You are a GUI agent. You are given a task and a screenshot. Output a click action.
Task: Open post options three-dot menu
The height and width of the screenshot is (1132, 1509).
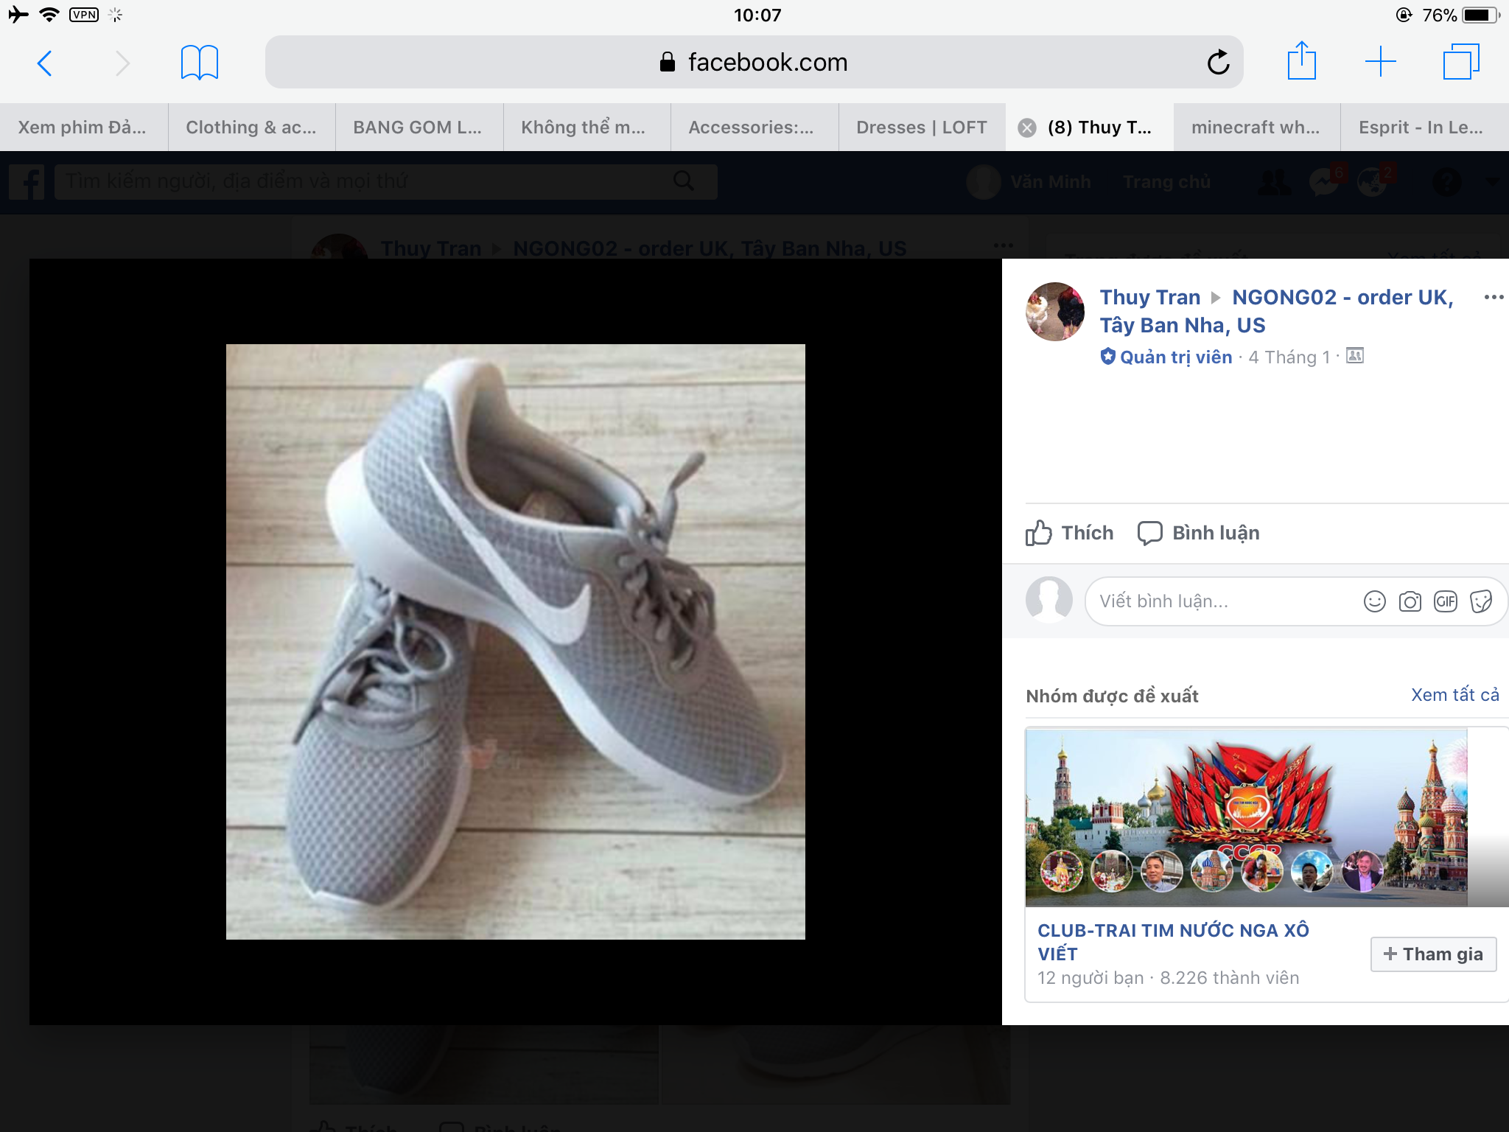(x=1493, y=297)
